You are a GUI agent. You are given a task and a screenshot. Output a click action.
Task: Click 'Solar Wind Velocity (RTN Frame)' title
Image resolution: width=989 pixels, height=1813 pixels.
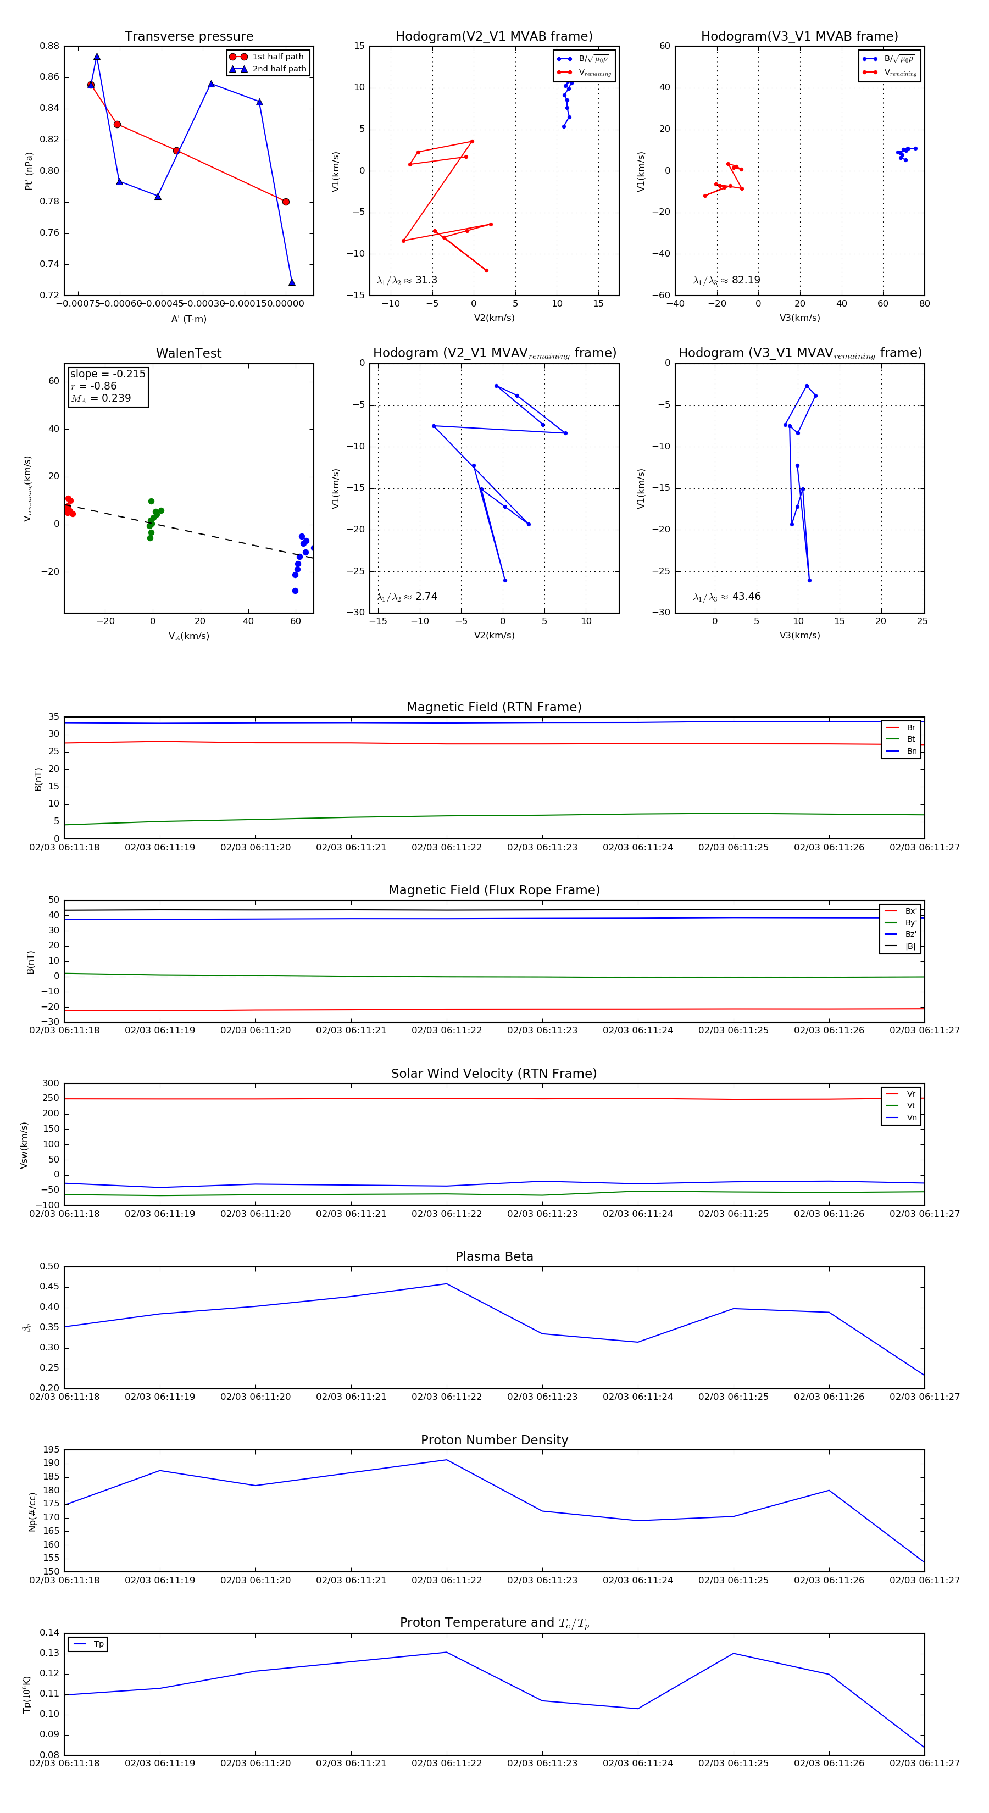(494, 1074)
